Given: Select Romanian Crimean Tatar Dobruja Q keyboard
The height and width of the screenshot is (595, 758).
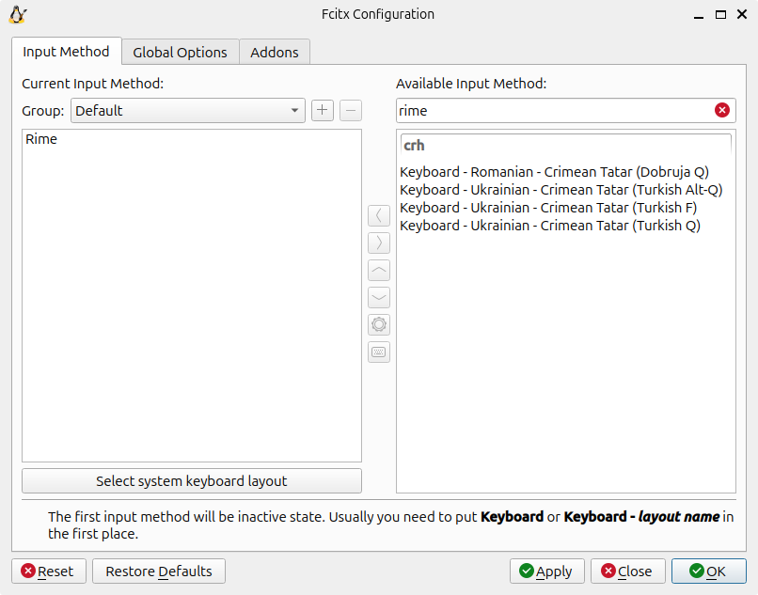Looking at the screenshot, I should click(x=554, y=172).
